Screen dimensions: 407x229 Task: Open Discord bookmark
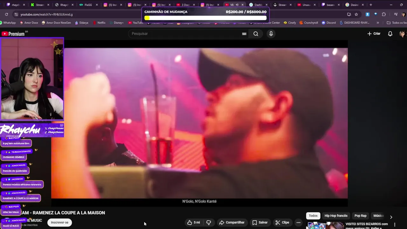point(328,23)
